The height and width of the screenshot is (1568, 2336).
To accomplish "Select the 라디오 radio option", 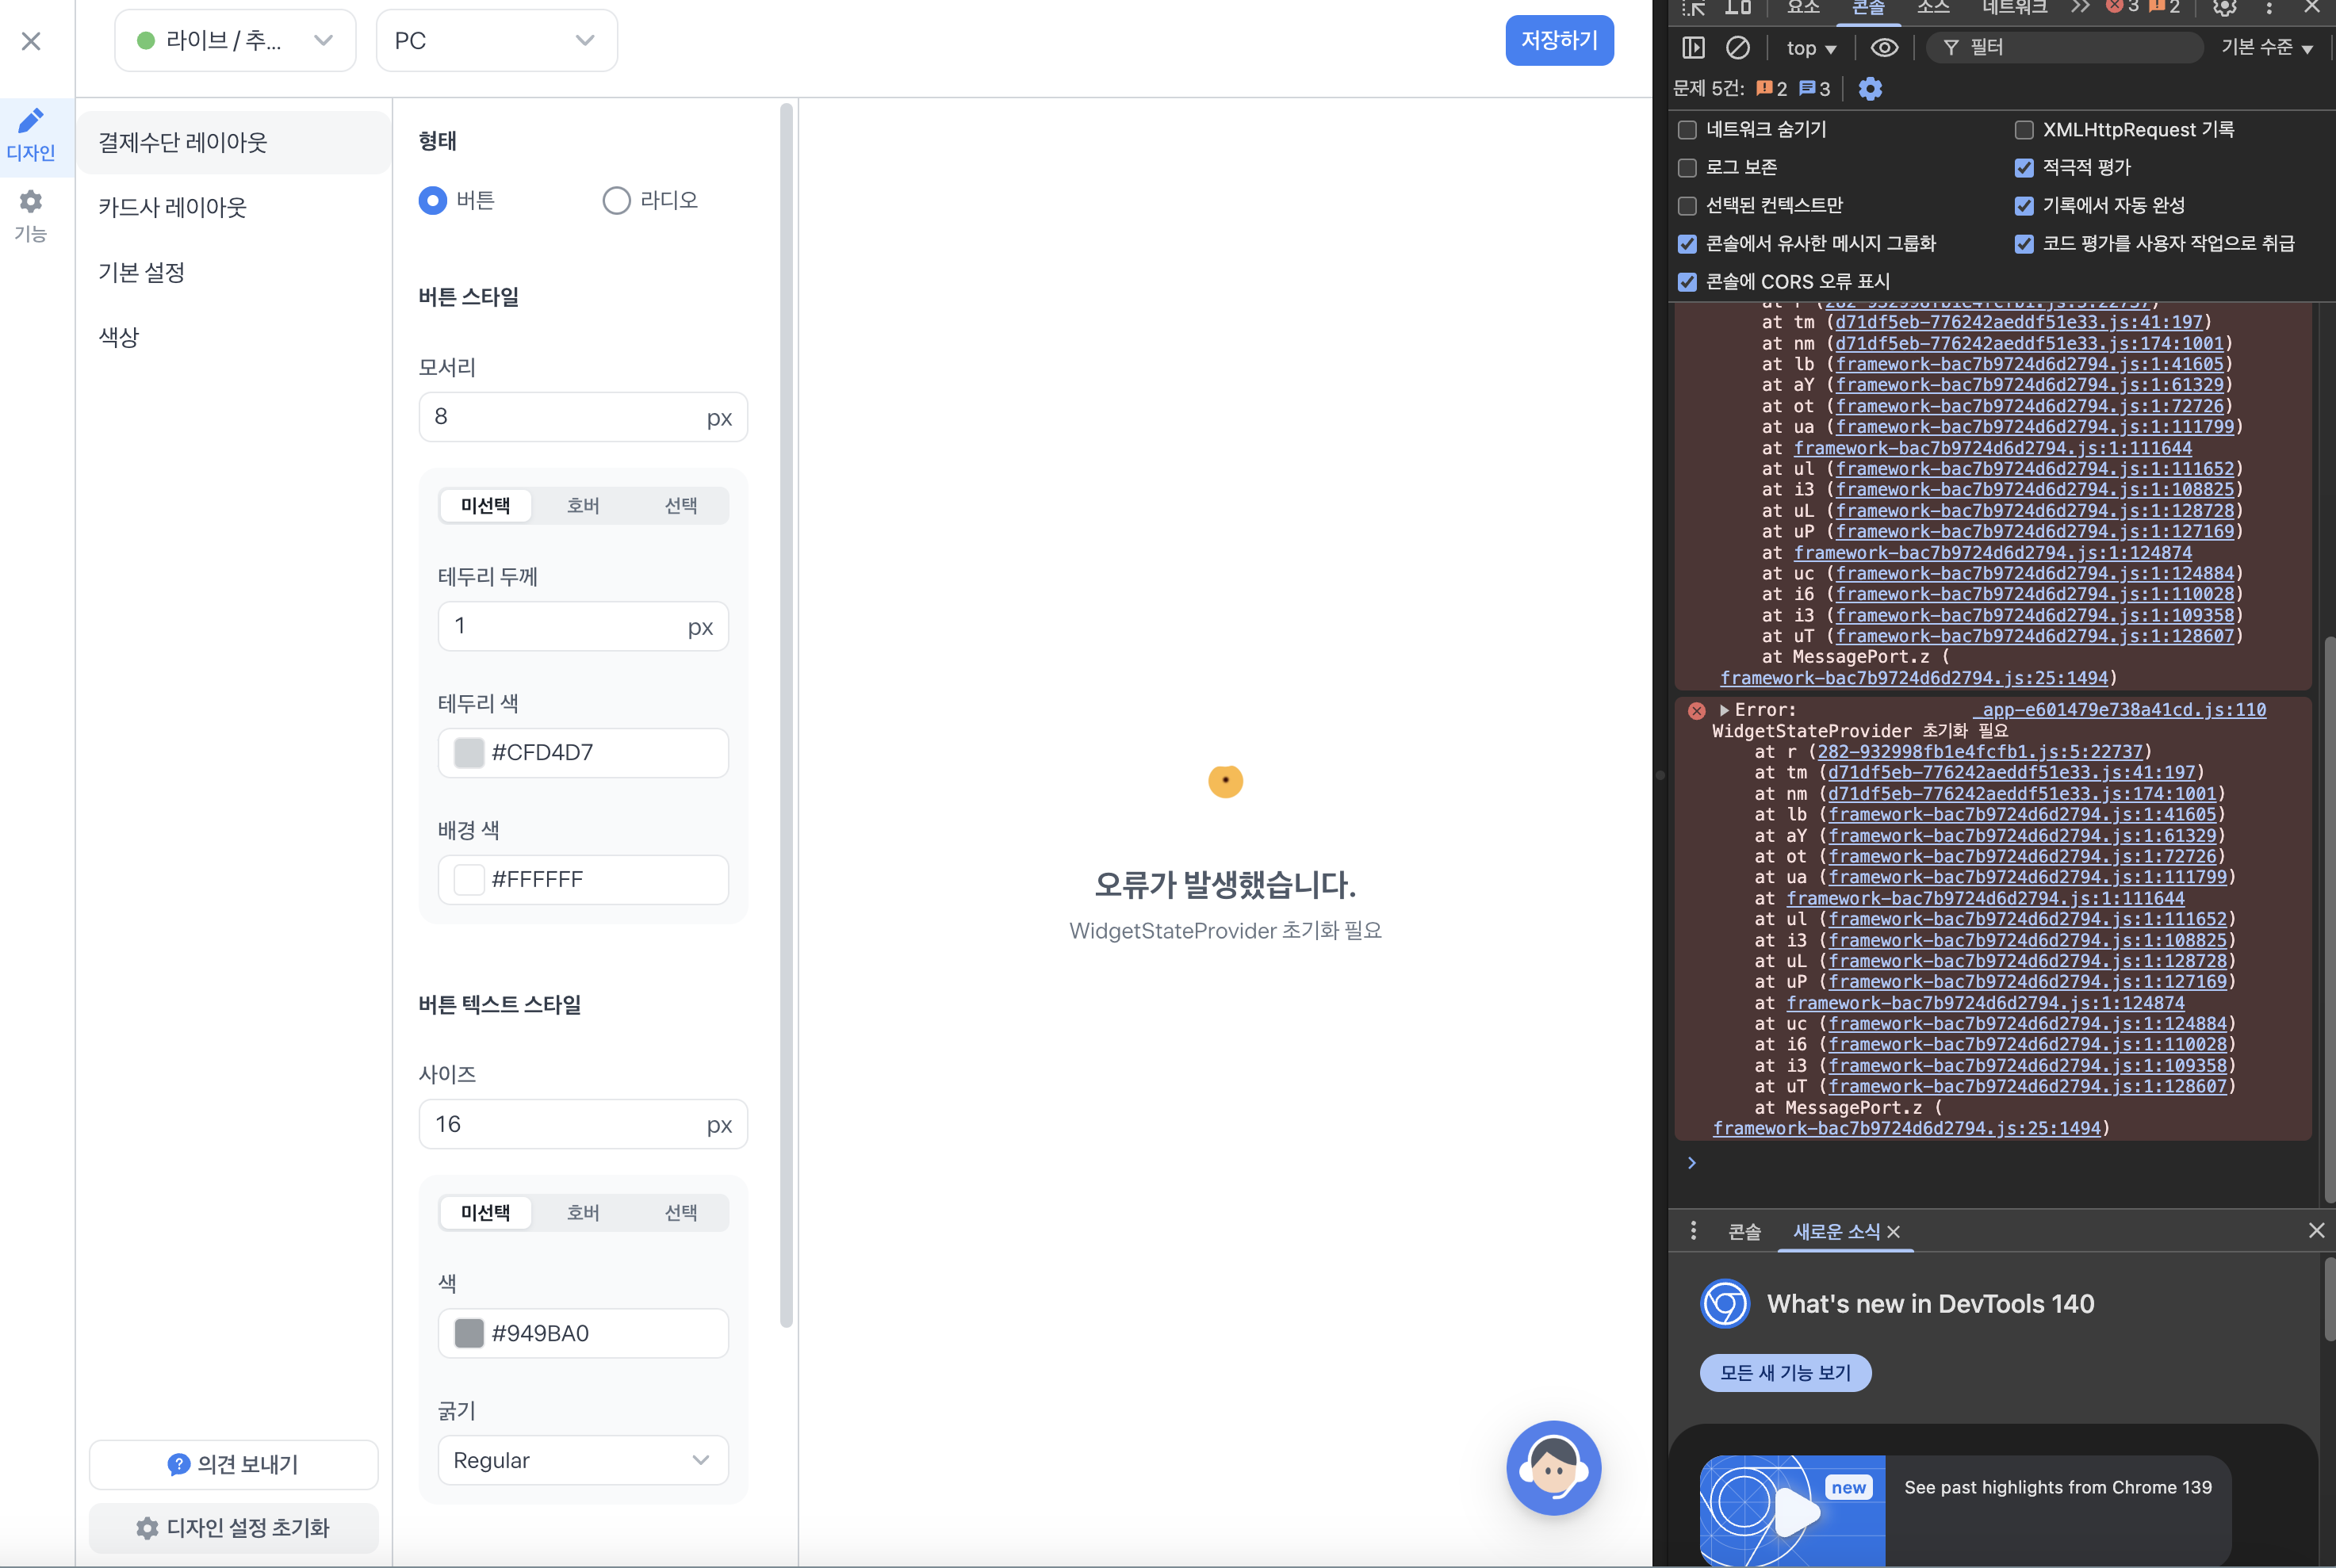I will click(x=616, y=201).
